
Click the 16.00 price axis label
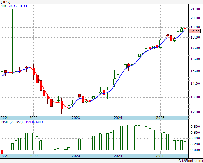[195, 59]
